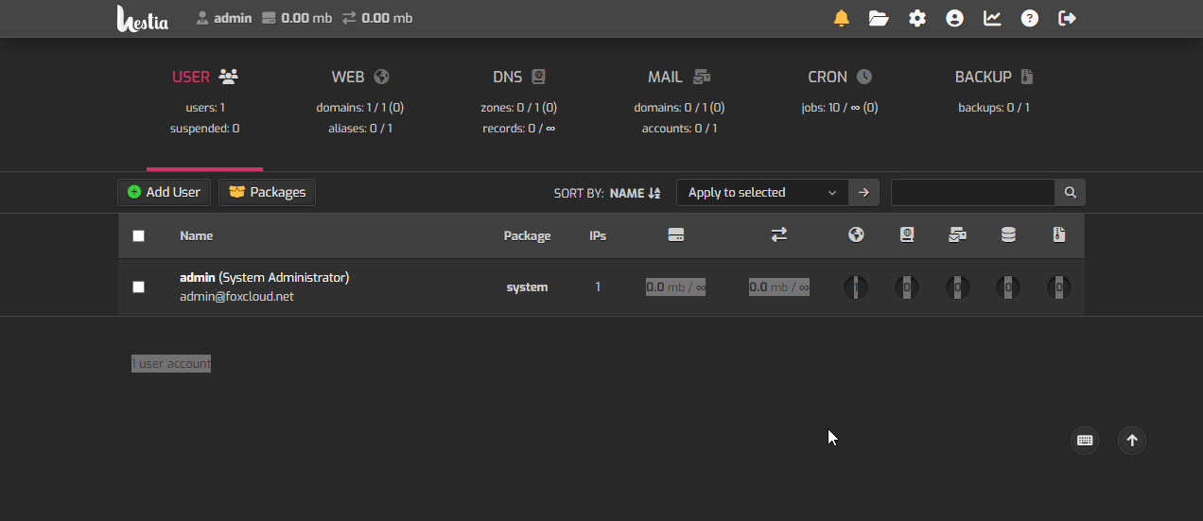
Task: Click the scroll to top arrow button
Action: point(1132,440)
